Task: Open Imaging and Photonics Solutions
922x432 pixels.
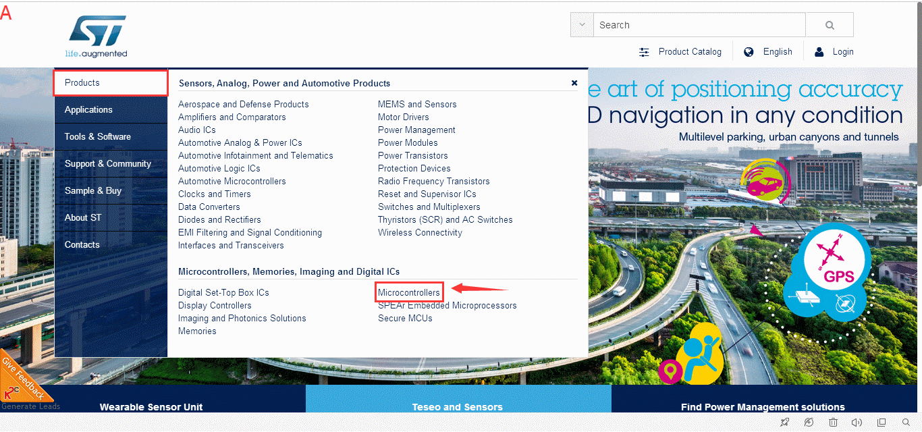Action: coord(242,319)
